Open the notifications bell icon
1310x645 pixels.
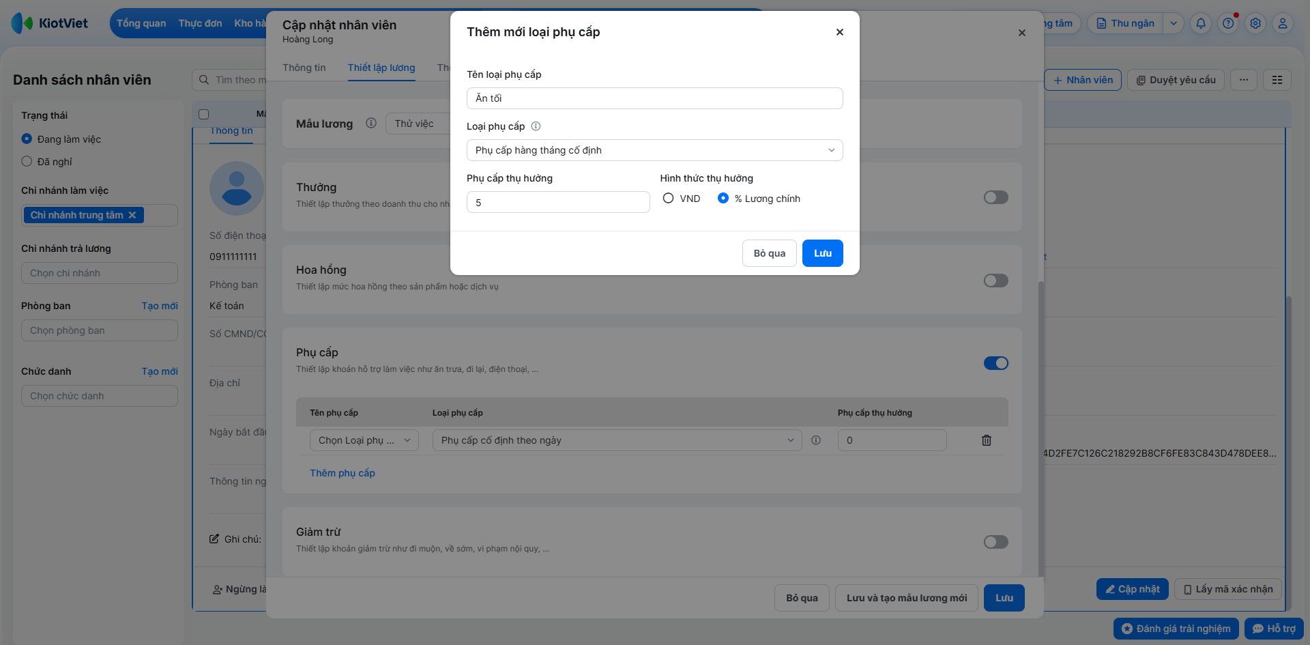coord(1201,23)
